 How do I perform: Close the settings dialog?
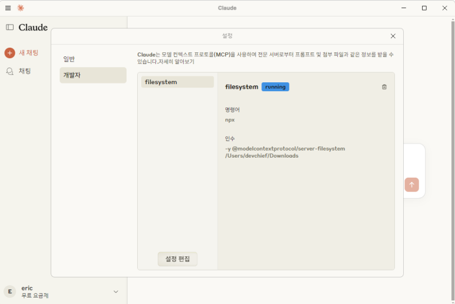coord(393,36)
